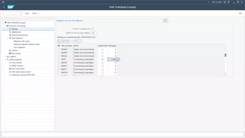Click the Ref procedu. column header
This screenshot has height=138, width=245.
click(x=67, y=46)
